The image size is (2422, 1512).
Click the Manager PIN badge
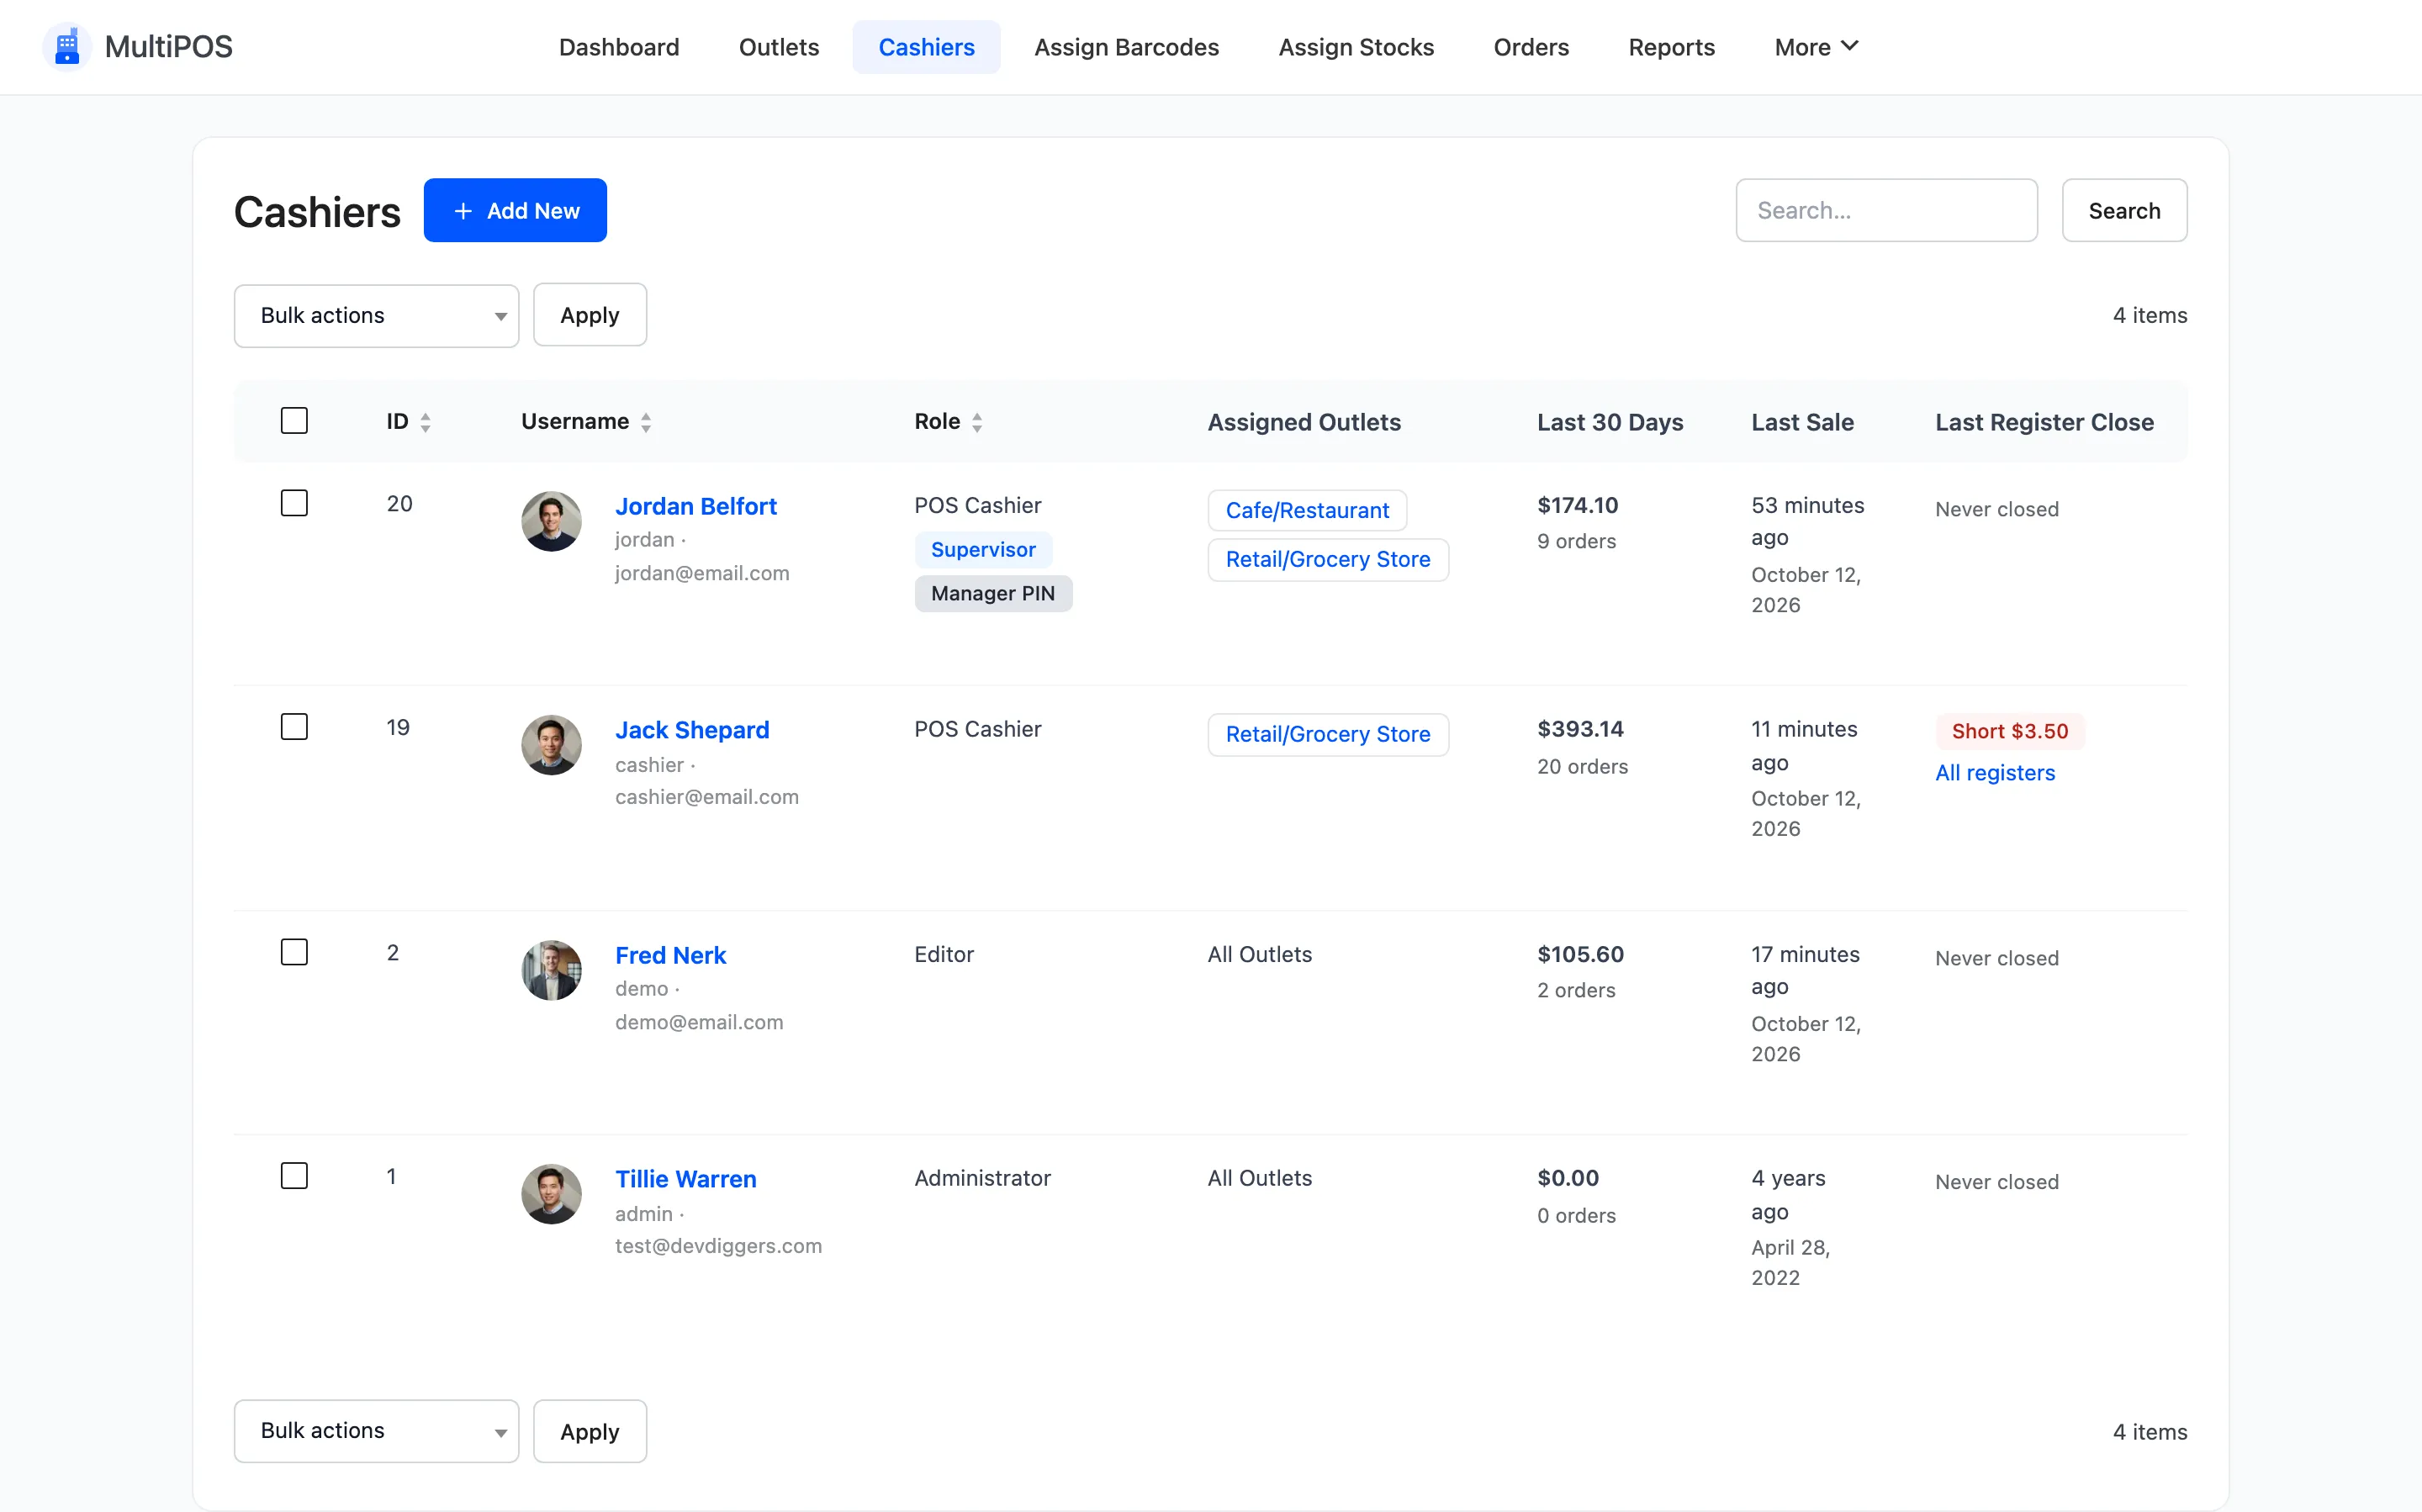click(993, 593)
